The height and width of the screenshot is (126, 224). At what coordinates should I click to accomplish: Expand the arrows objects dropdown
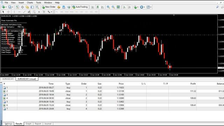click(x=51, y=12)
